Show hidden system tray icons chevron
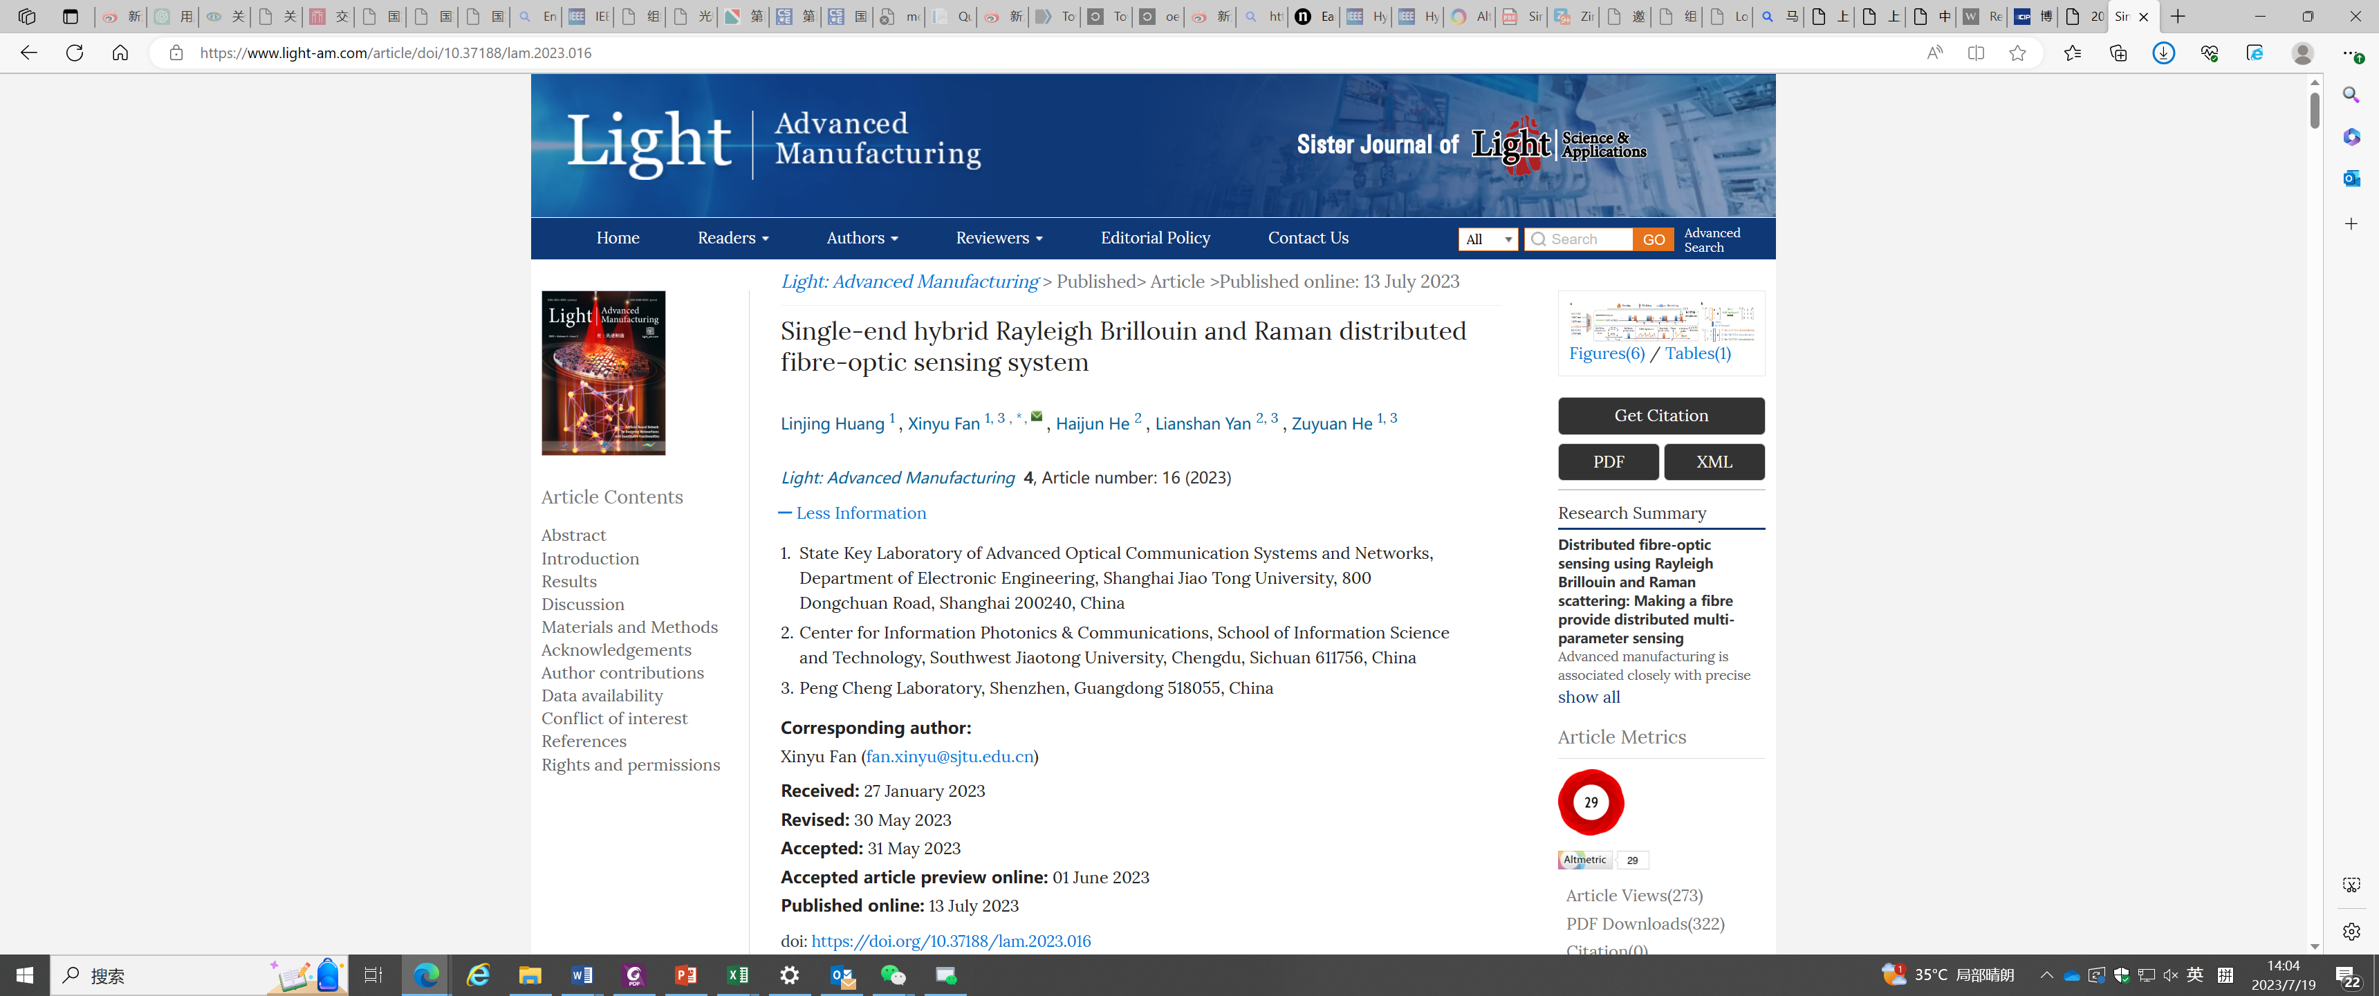Image resolution: width=2379 pixels, height=996 pixels. coord(2046,975)
